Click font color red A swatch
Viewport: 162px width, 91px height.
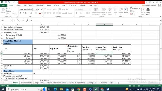click(x=40, y=13)
